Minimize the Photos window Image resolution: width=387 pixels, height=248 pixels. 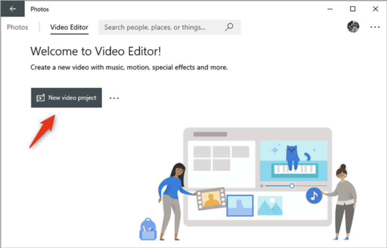[330, 9]
